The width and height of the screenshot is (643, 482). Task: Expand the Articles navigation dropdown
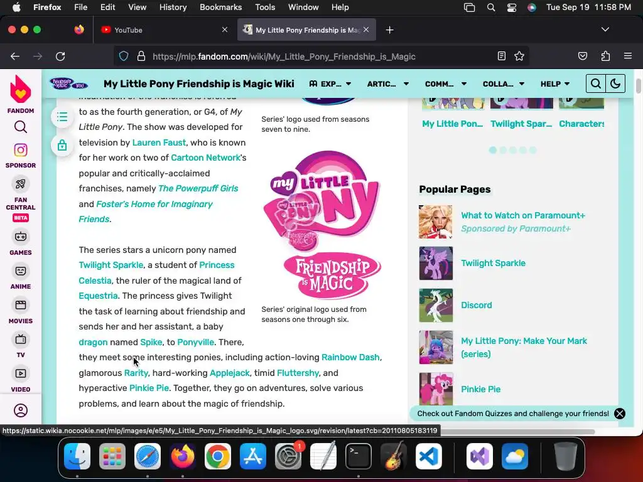(388, 83)
